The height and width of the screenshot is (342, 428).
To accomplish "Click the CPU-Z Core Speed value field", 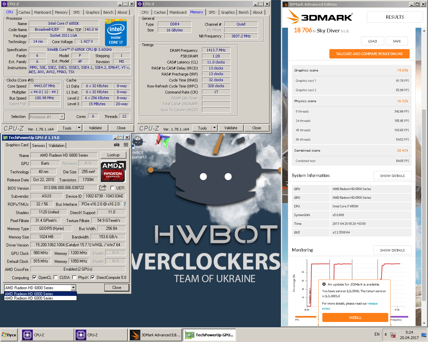I will point(44,86).
